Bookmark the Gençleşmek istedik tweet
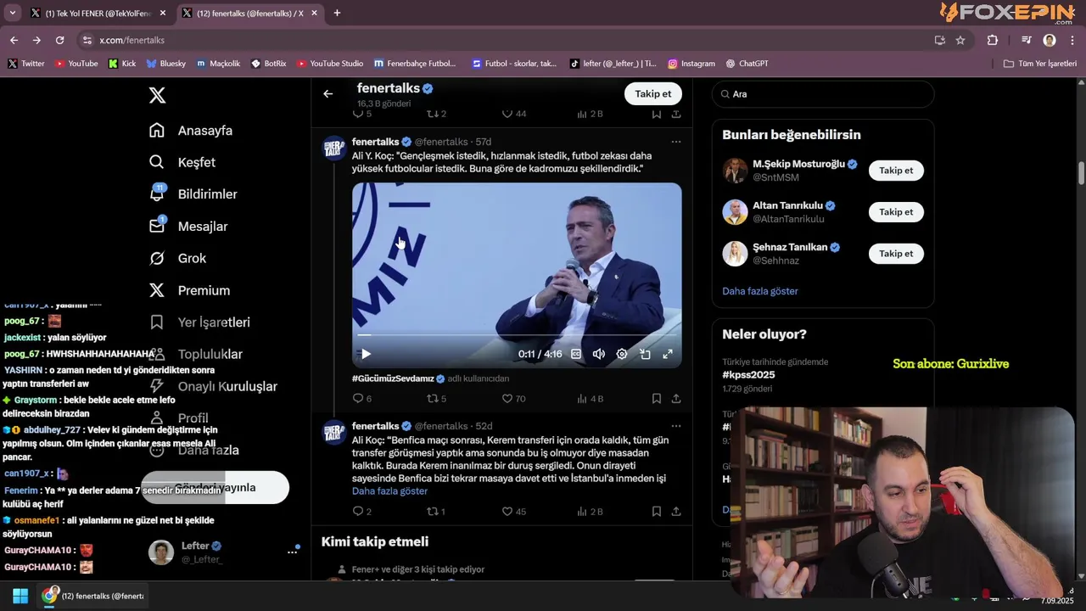This screenshot has height=611, width=1086. (x=657, y=398)
